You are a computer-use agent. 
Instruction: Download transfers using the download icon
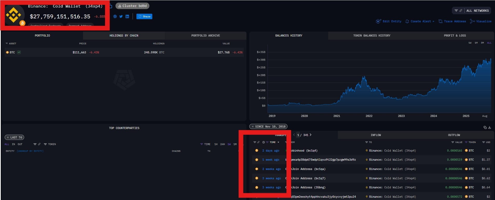pyautogui.click(x=490, y=127)
